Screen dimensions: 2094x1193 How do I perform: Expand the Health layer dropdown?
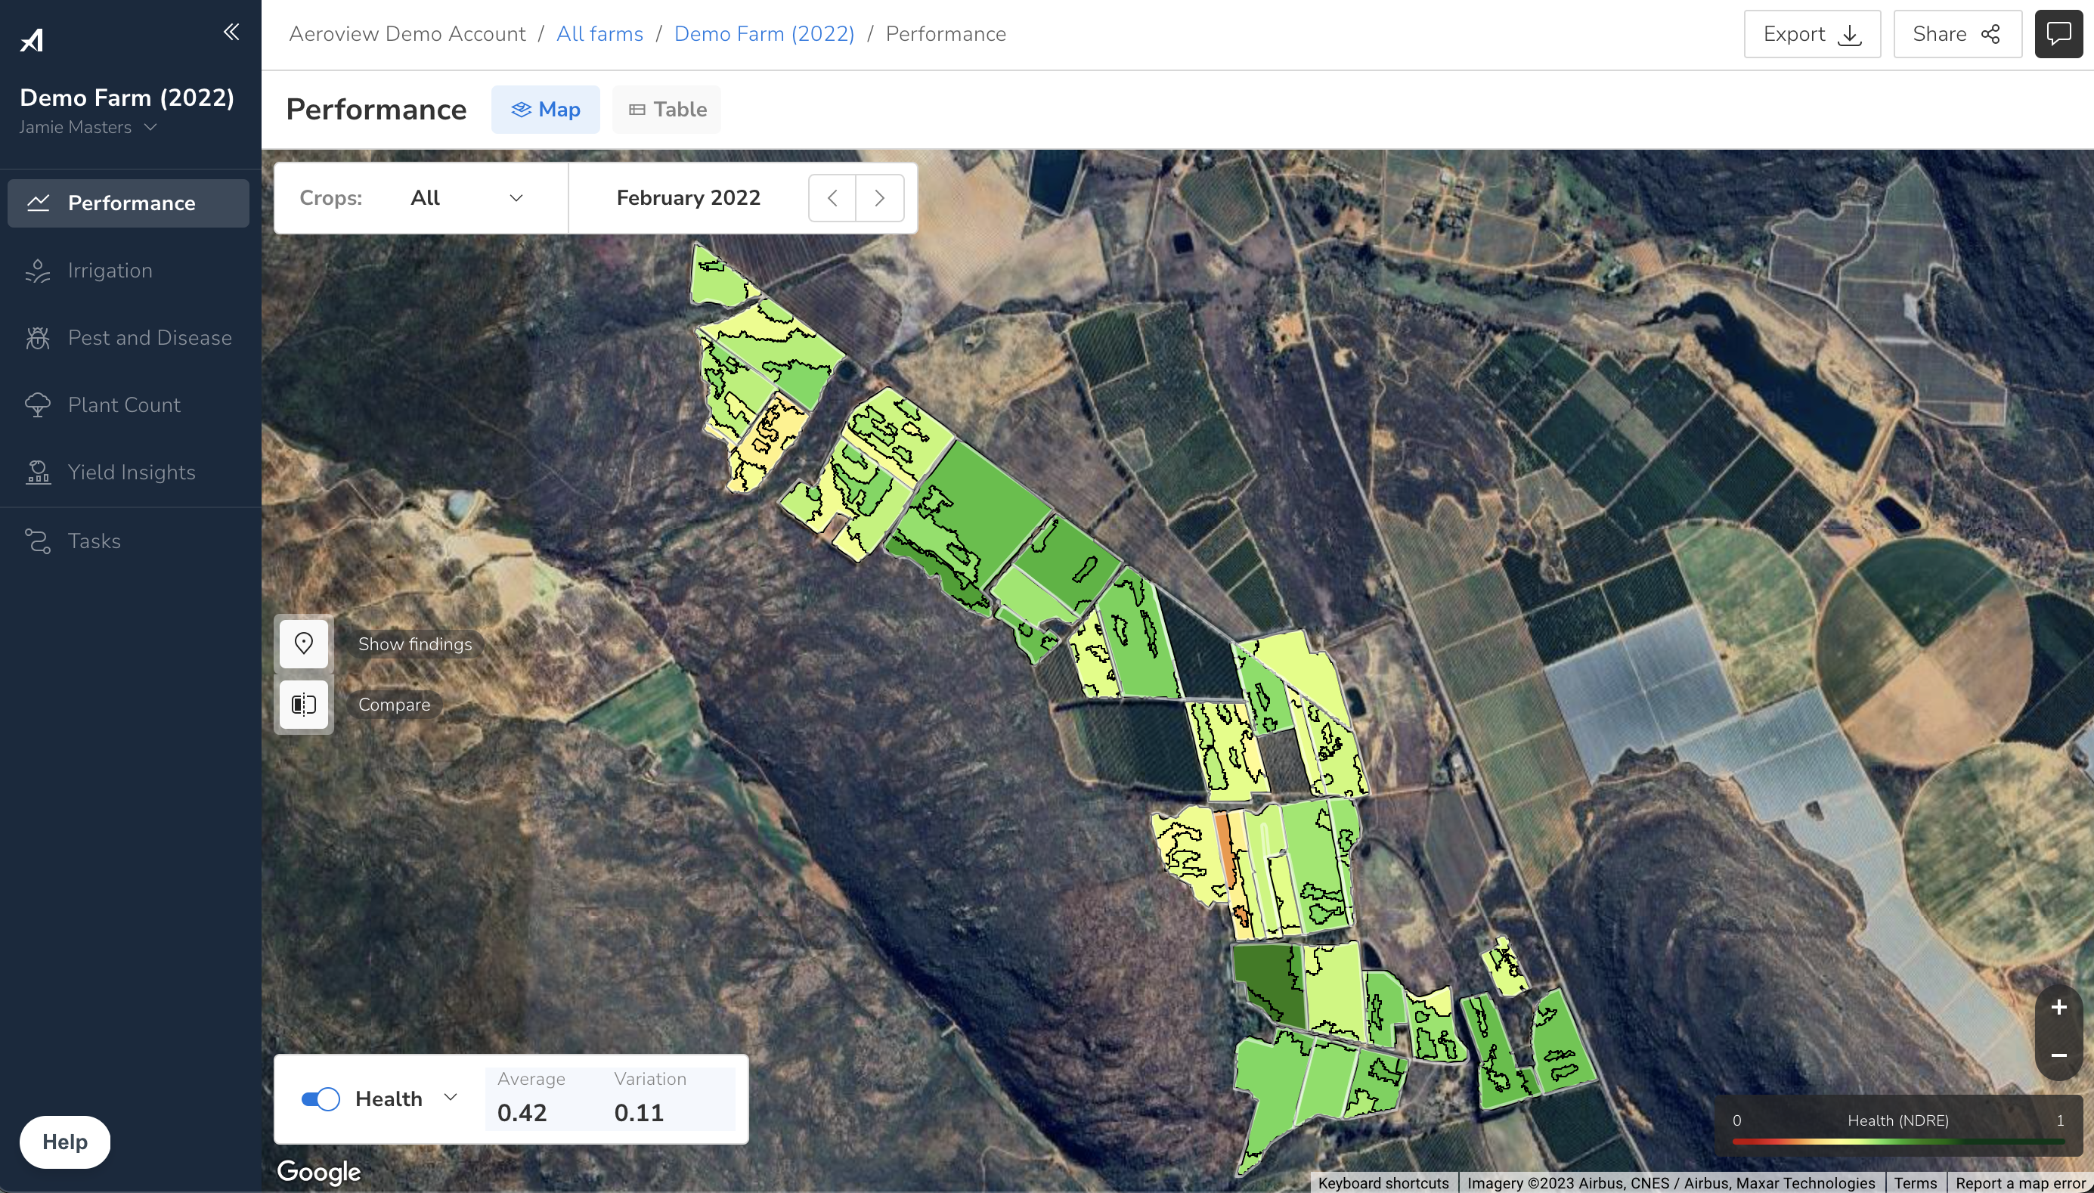click(450, 1097)
